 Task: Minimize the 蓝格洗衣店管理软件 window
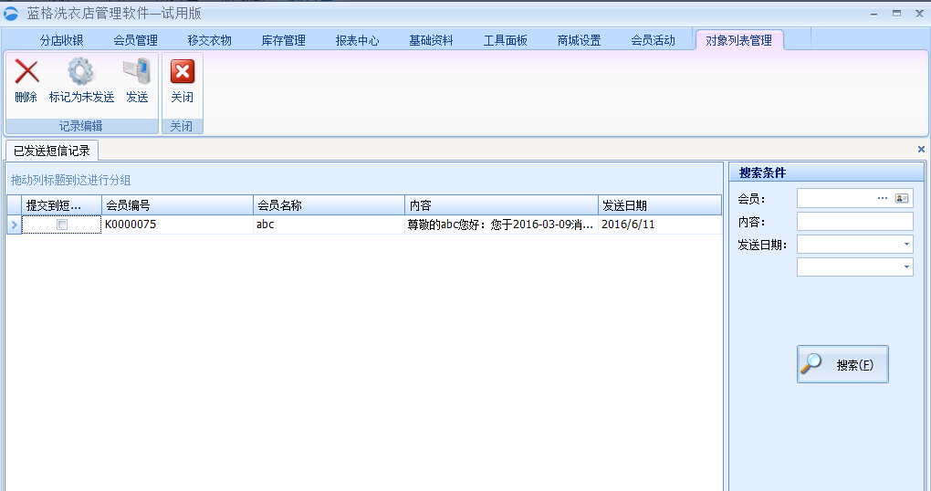(874, 14)
